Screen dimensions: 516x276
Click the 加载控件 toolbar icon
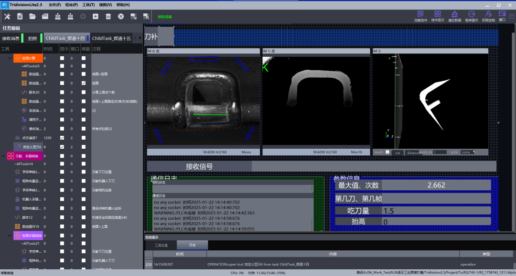pyautogui.click(x=420, y=16)
